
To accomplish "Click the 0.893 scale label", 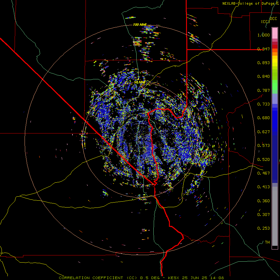I will pyautogui.click(x=264, y=63).
